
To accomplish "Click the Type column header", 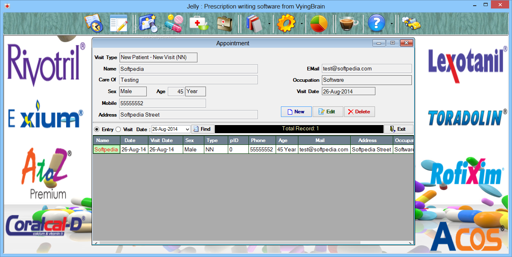I will click(x=216, y=140).
